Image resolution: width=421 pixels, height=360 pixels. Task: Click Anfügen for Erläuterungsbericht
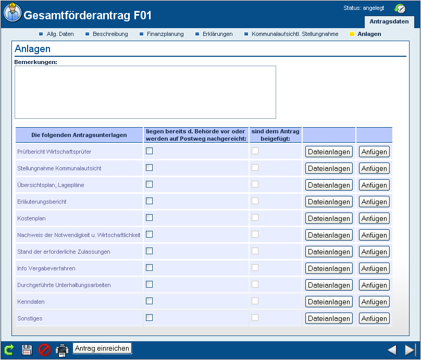pos(374,202)
